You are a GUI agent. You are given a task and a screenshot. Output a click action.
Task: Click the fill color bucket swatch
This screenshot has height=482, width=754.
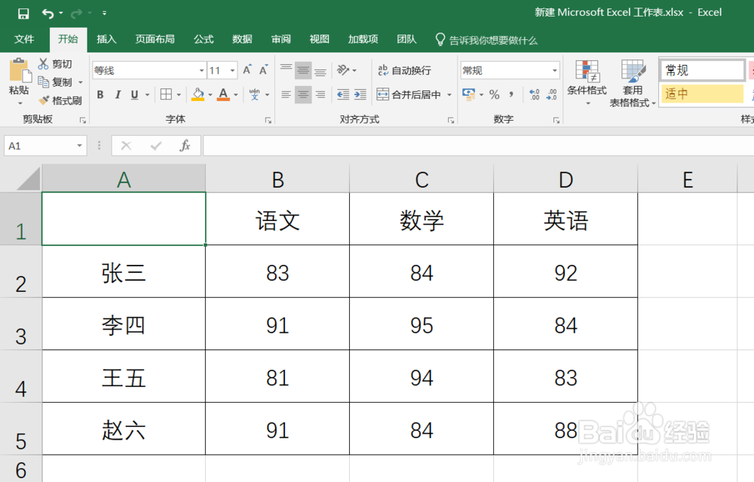pos(198,94)
